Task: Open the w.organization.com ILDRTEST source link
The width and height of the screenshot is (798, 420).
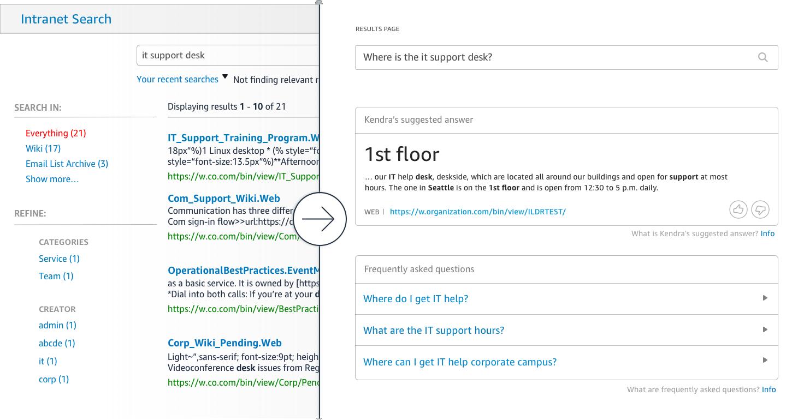Action: 478,212
